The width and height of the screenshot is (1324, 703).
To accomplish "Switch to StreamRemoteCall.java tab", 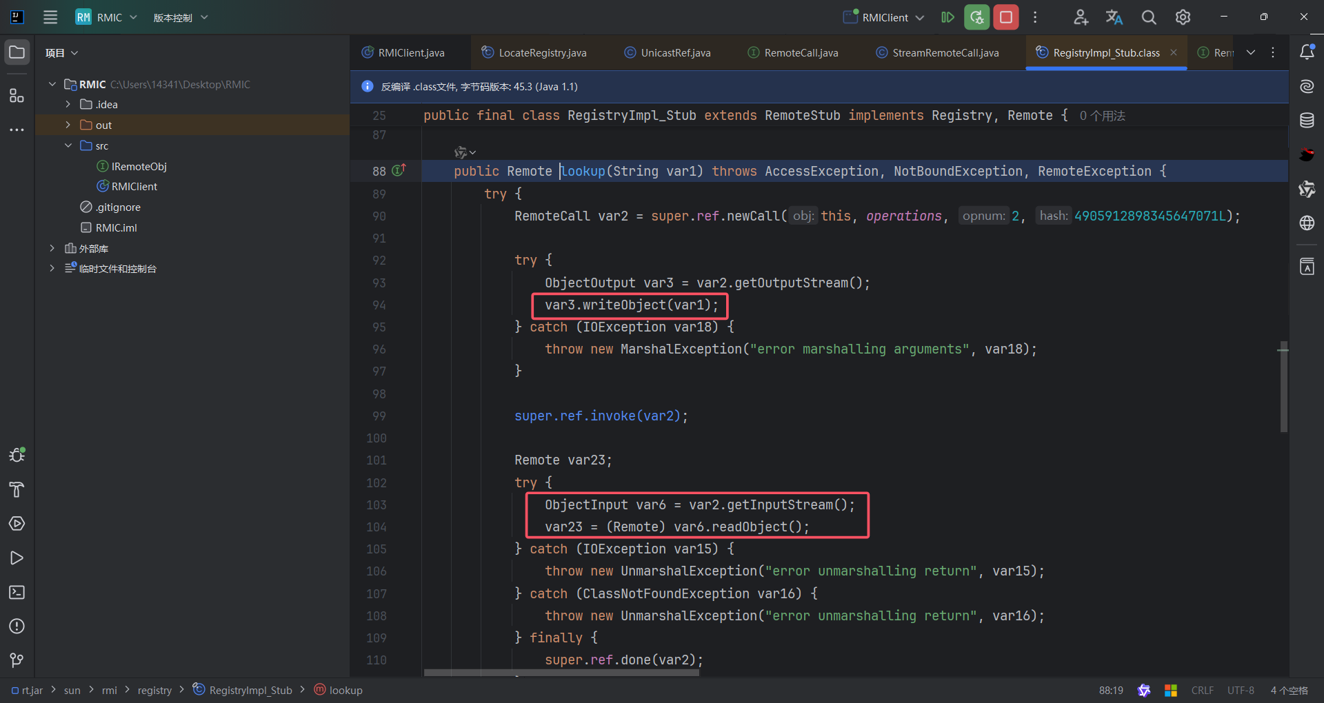I will click(x=937, y=52).
